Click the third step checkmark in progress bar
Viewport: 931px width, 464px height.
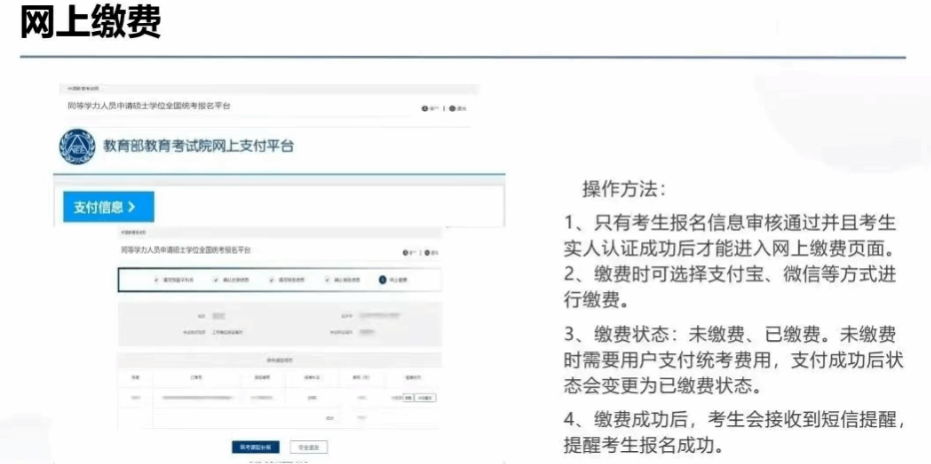click(x=271, y=280)
